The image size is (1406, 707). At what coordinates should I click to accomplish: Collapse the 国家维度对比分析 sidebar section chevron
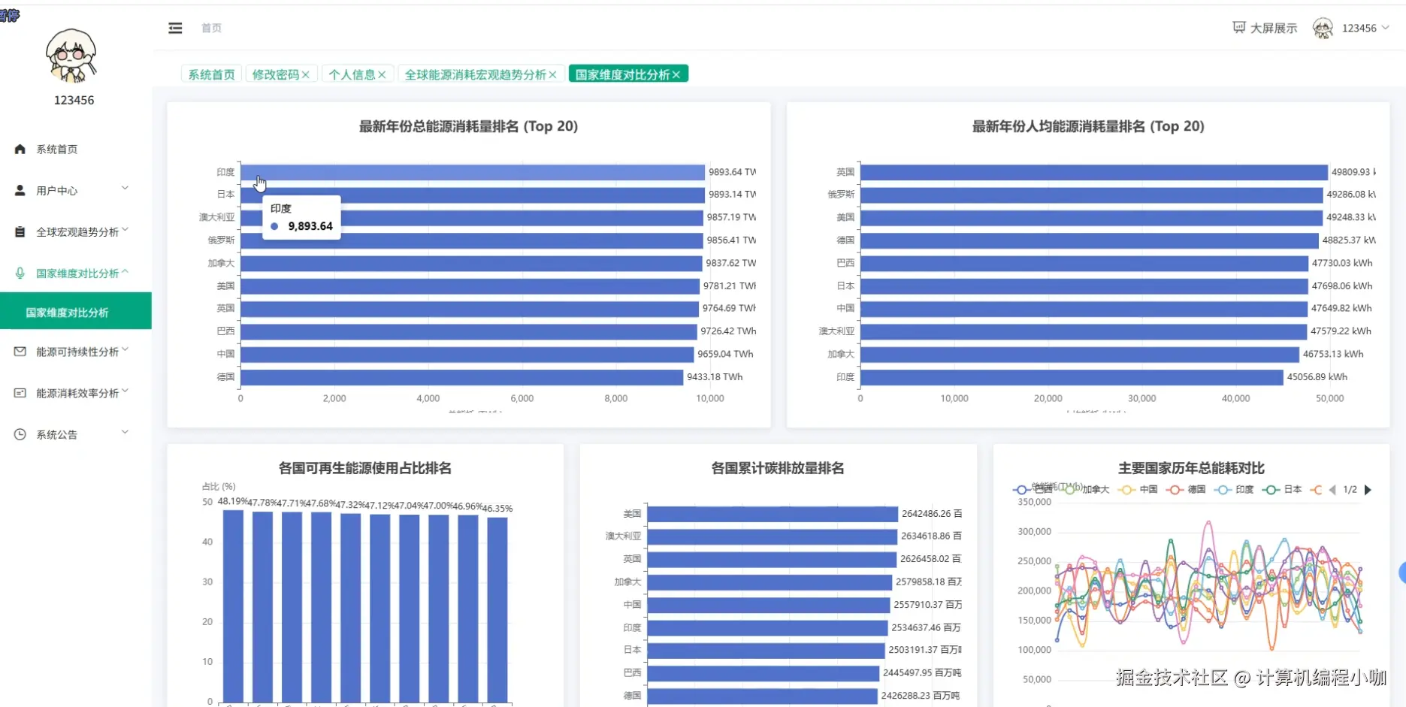[x=125, y=271]
